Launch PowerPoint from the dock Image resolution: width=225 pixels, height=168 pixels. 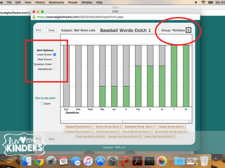coord(125,161)
